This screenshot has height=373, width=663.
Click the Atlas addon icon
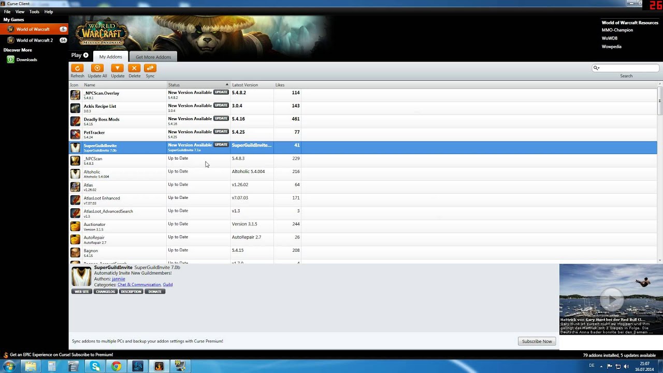(x=75, y=187)
